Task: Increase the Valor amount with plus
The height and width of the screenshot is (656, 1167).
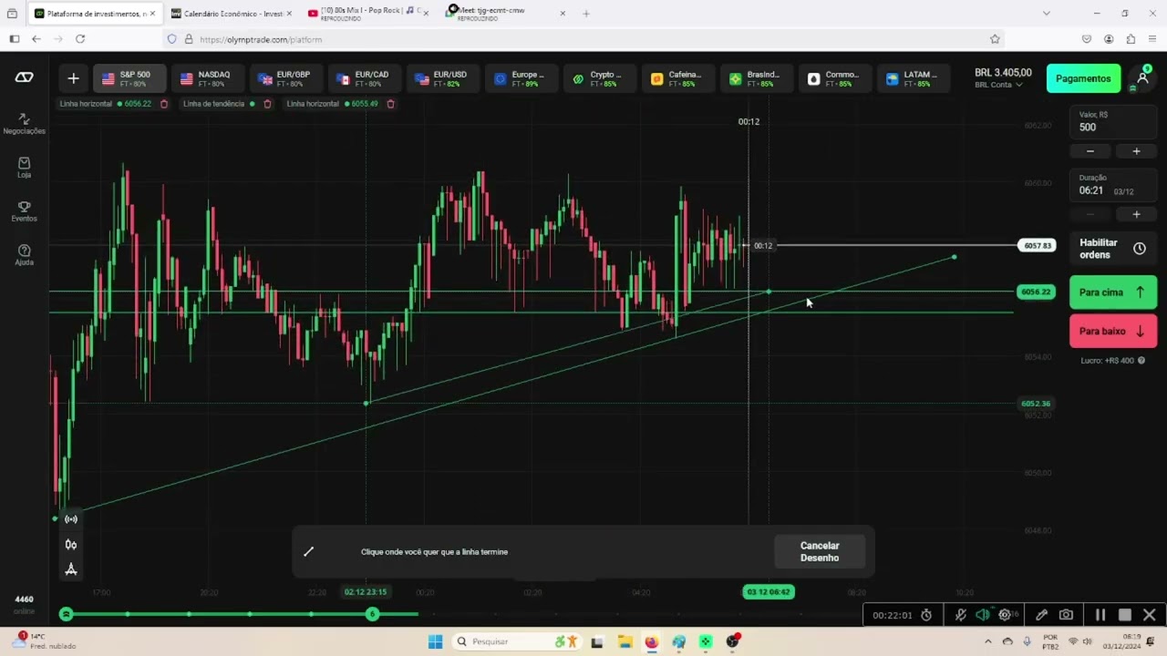Action: pos(1136,151)
